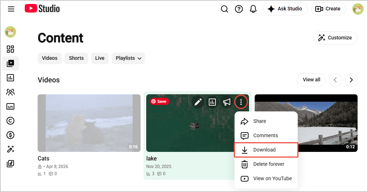
Task: Open Customization magic wand in the sidebar
Action: click(10, 149)
